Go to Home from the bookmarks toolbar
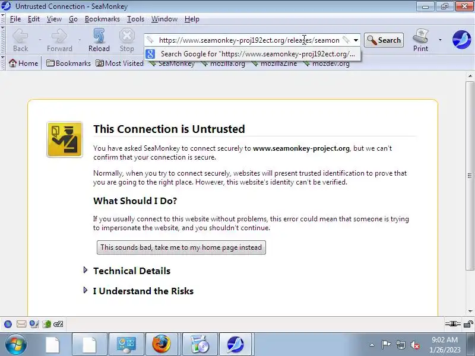 pos(24,63)
